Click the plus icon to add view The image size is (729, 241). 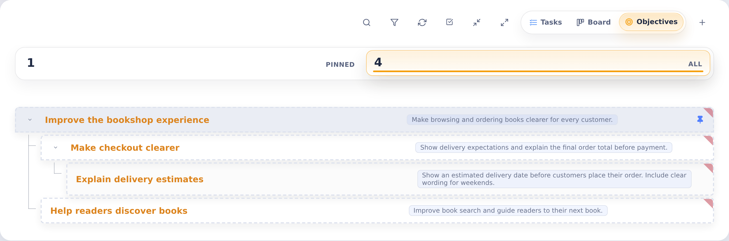[x=702, y=22]
